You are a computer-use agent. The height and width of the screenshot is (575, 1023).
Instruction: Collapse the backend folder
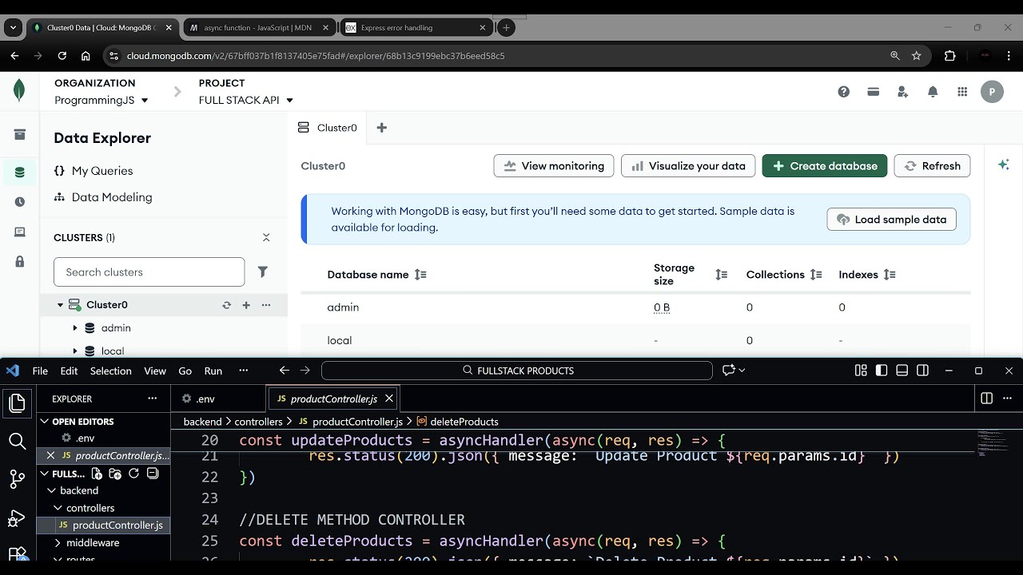pos(52,491)
